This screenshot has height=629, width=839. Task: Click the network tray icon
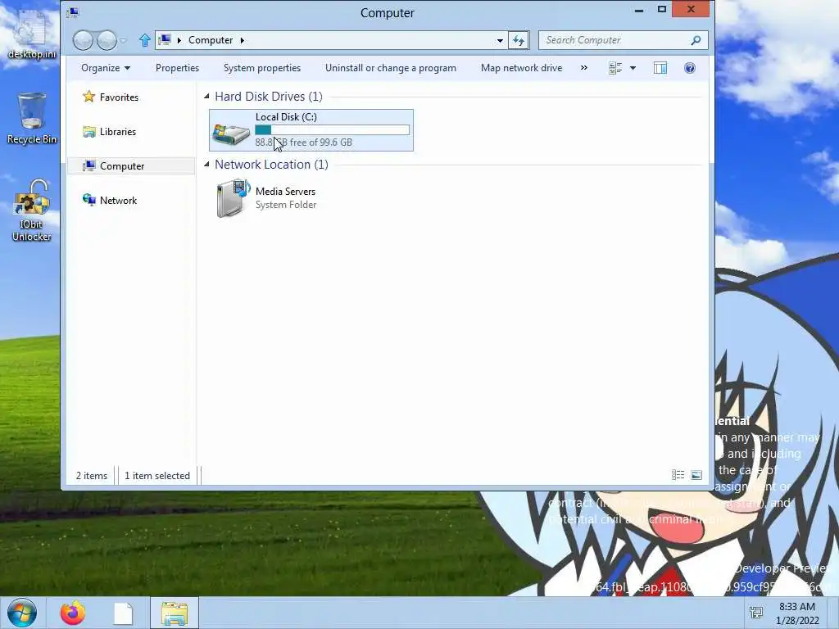coord(756,613)
